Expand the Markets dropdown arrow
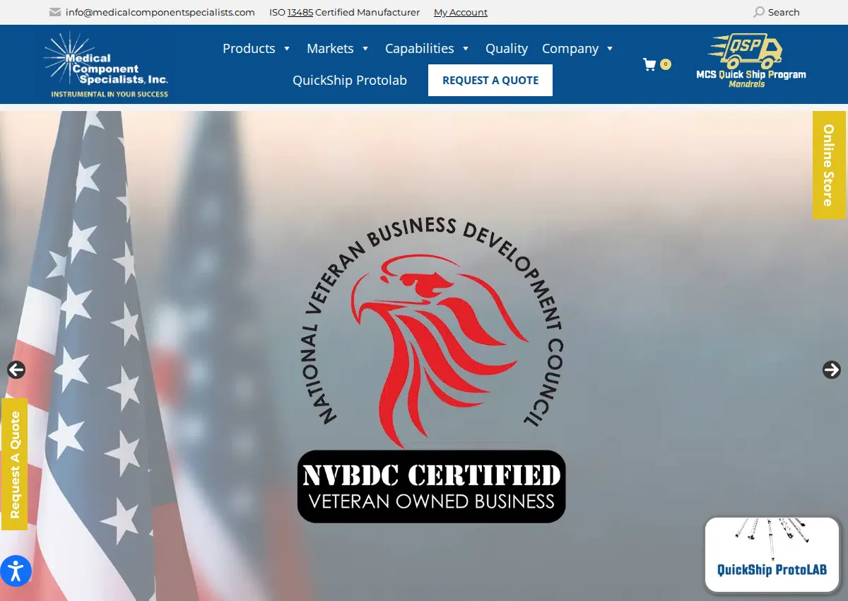Image resolution: width=848 pixels, height=601 pixels. 365,49
